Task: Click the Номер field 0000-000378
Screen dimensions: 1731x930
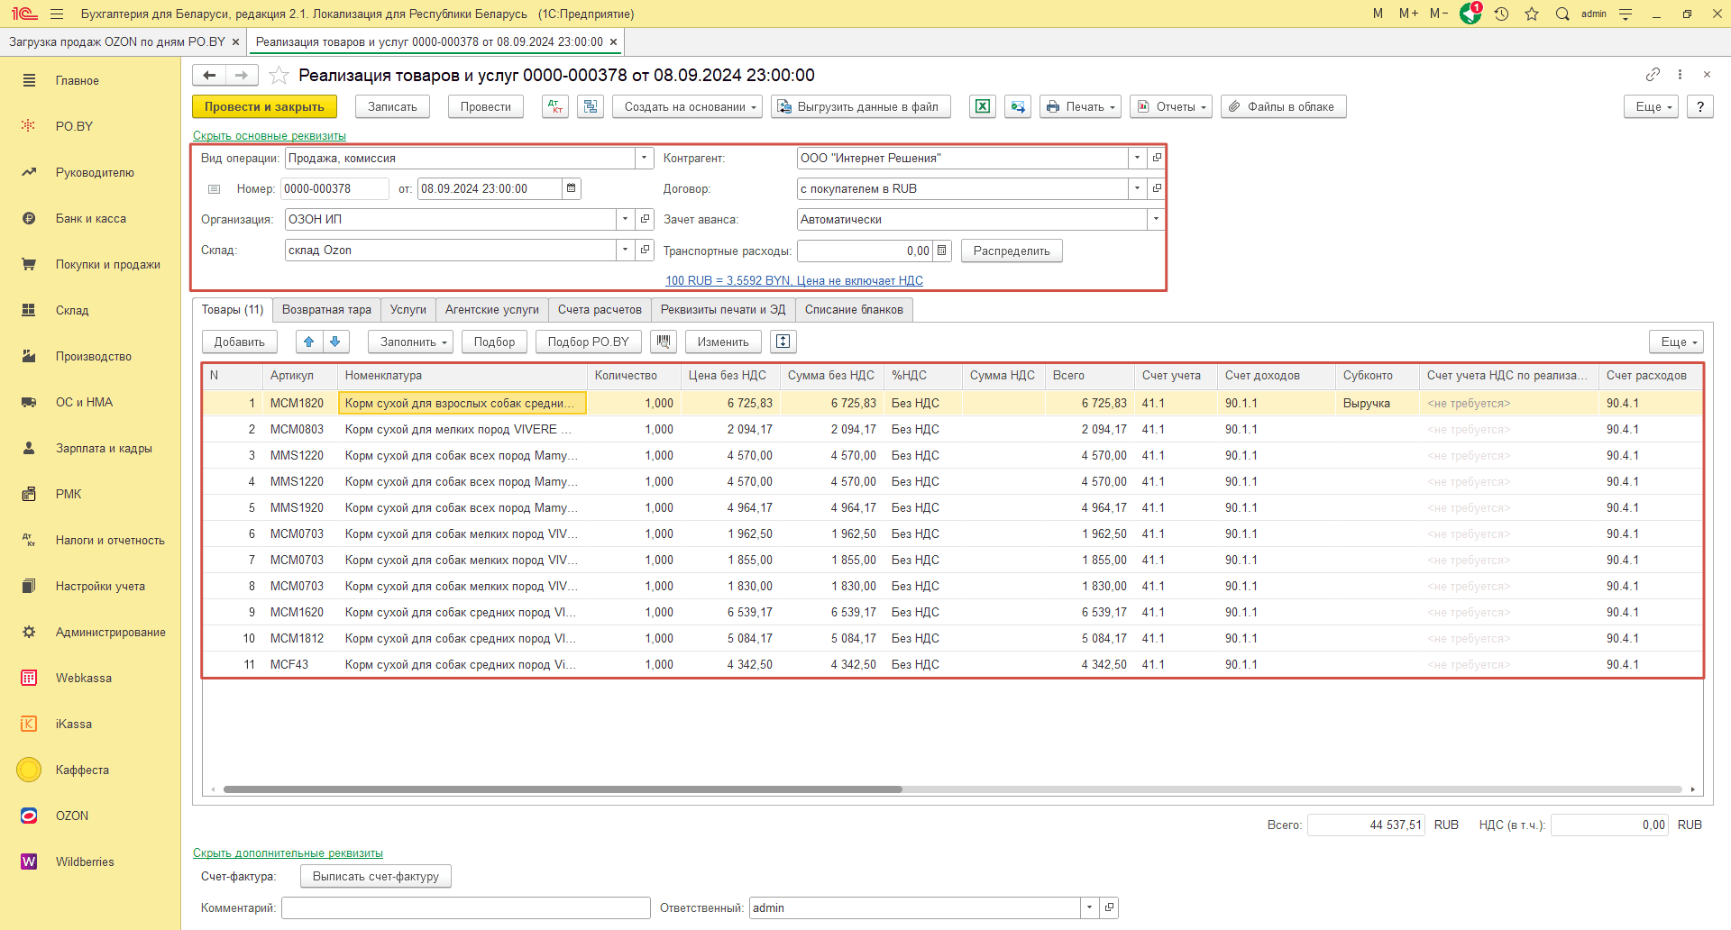Action: pos(334,188)
